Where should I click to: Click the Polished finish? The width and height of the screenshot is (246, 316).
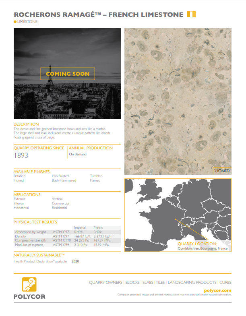pyautogui.click(x=20, y=176)
